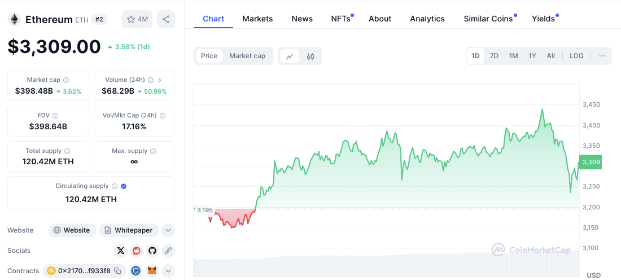Click the 3,309 current price label on chart axis
Image resolution: width=621 pixels, height=280 pixels.
[x=591, y=162]
